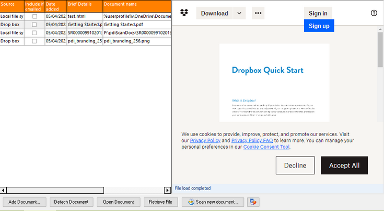This screenshot has width=384, height=211.
Task: Sort by the Document name column header
Action: [137, 6]
